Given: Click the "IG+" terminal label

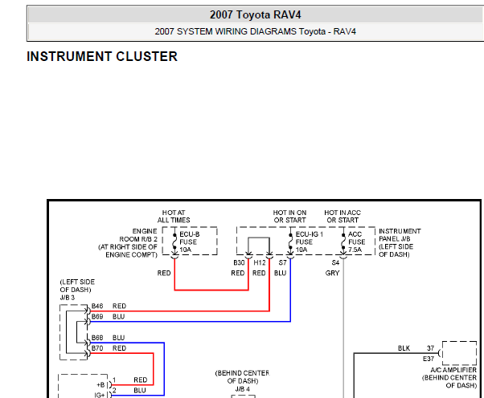Looking at the screenshot, I should point(100,395).
